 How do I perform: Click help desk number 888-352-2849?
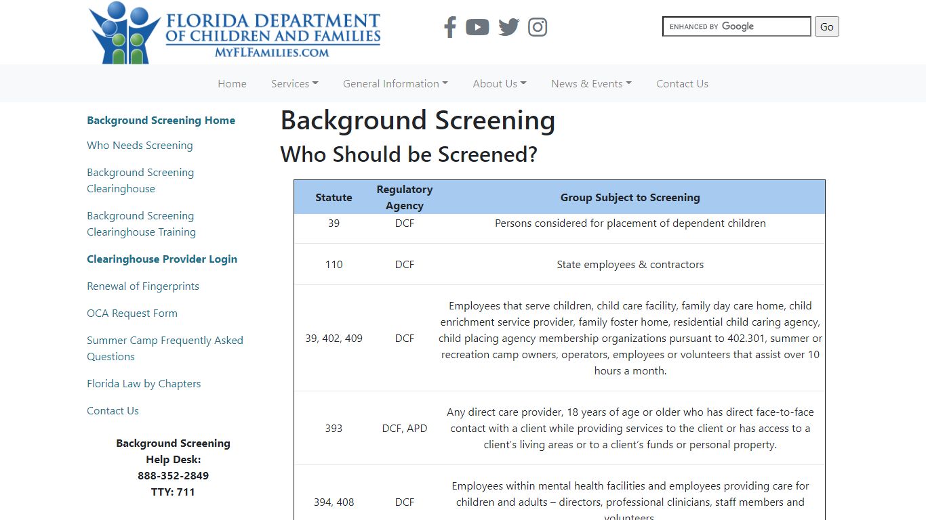tap(173, 476)
